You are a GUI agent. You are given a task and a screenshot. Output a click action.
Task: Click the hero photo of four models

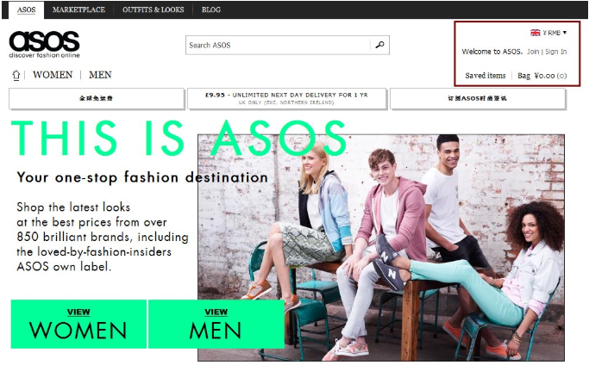[381, 248]
